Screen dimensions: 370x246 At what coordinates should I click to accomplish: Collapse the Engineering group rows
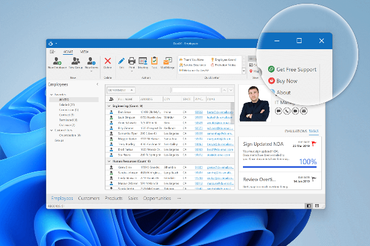coord(109,106)
